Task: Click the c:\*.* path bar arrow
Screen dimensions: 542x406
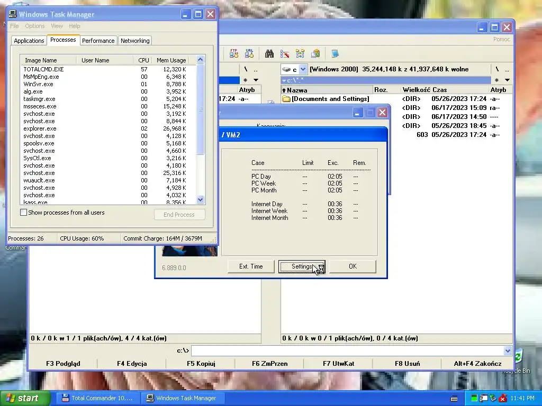Action: point(284,80)
